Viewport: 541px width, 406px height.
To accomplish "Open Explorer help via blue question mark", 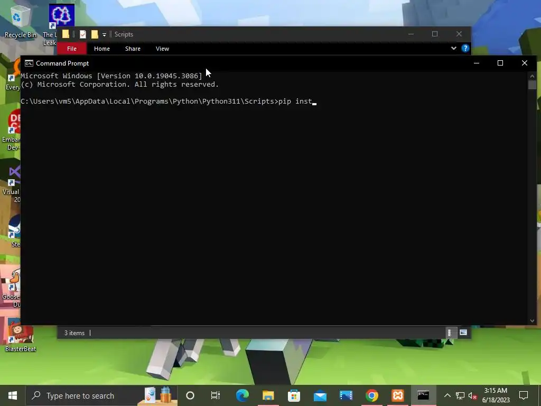I will coord(465,48).
